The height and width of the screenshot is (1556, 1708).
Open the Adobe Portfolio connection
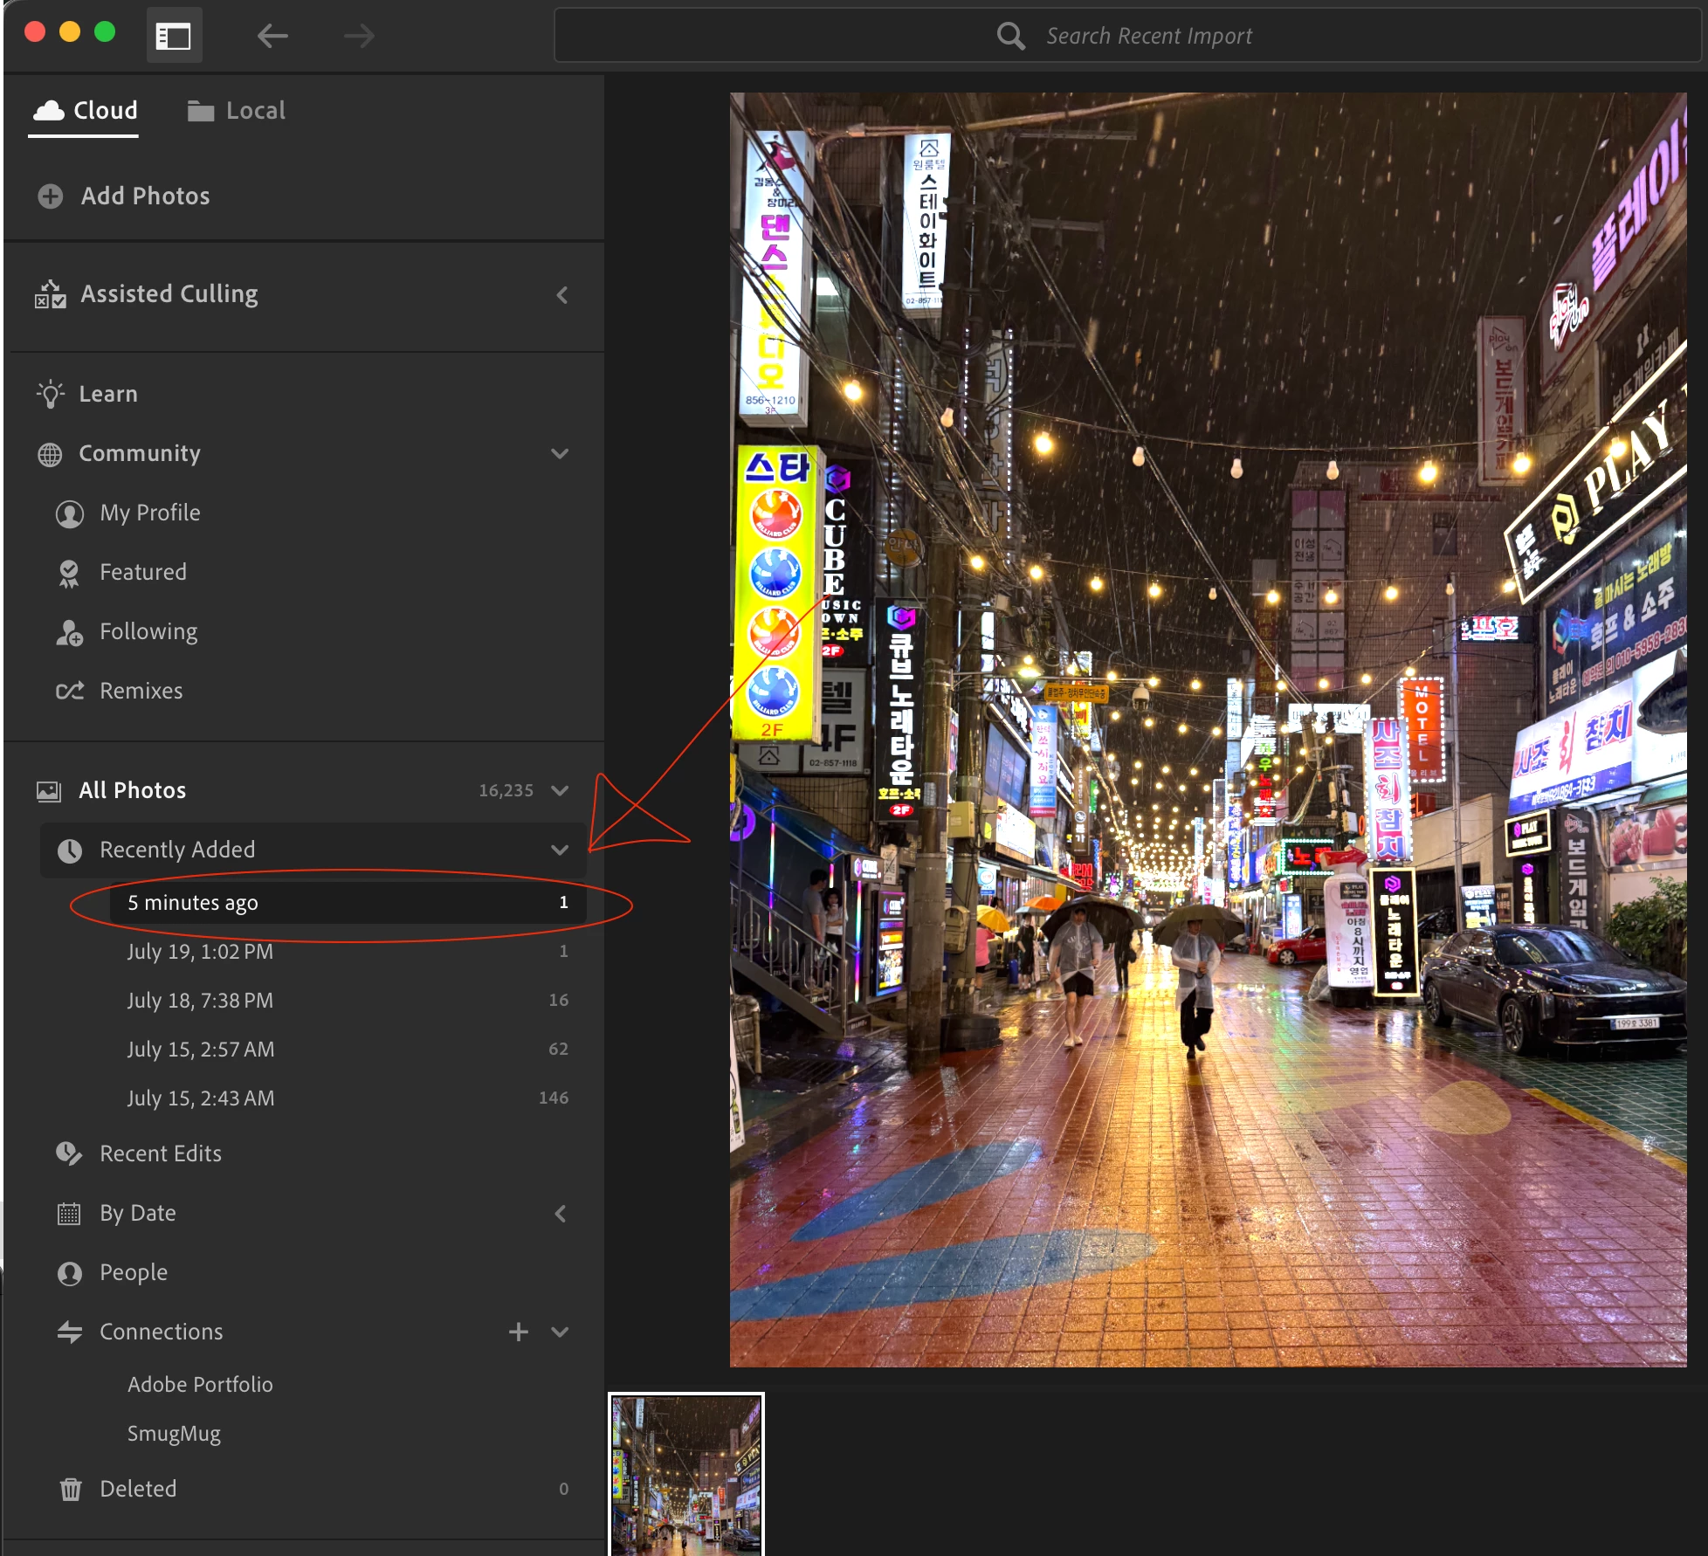pyautogui.click(x=200, y=1385)
